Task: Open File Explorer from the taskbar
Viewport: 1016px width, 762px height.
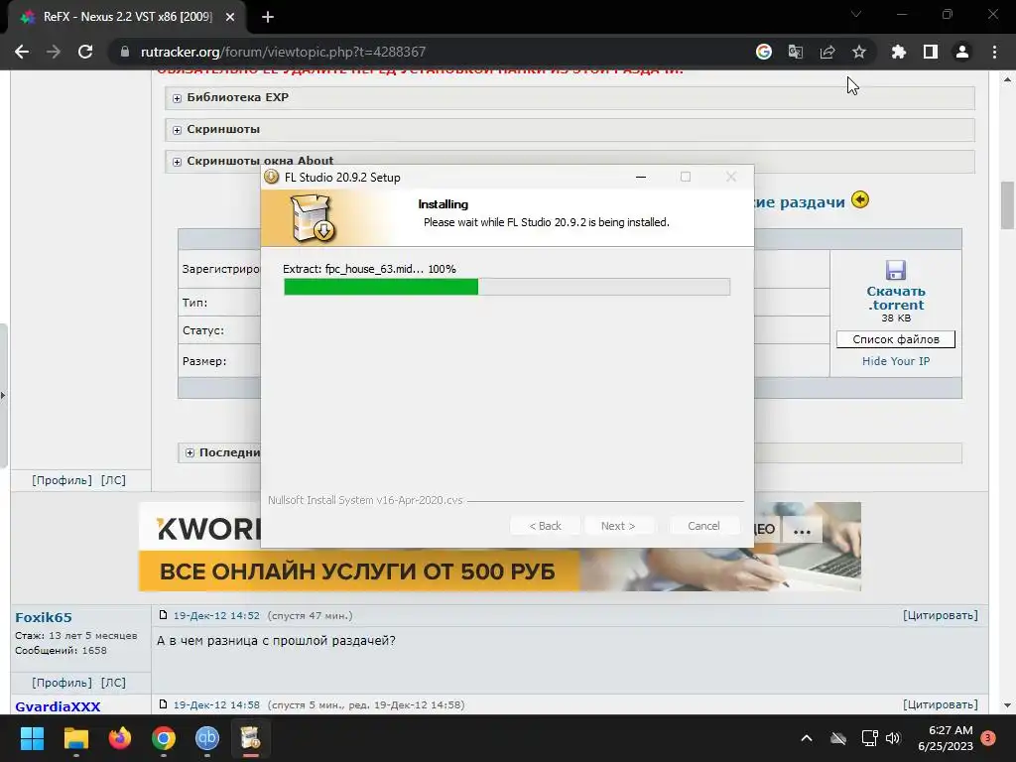Action: [x=75, y=738]
